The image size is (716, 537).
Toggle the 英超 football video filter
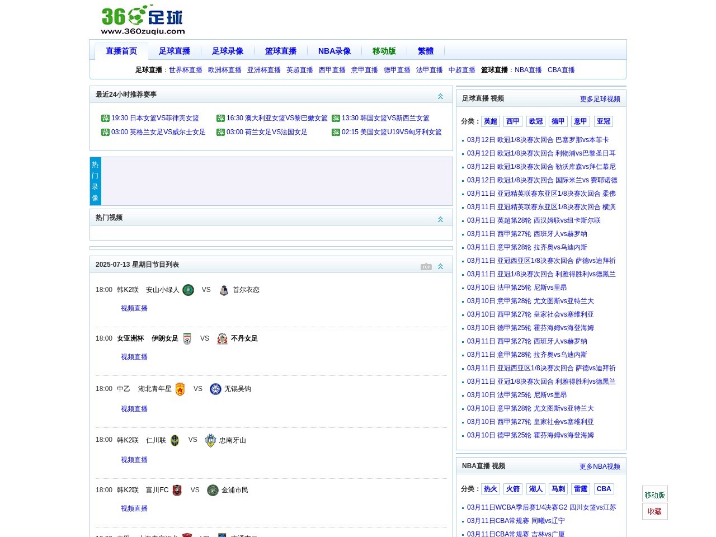click(x=491, y=121)
